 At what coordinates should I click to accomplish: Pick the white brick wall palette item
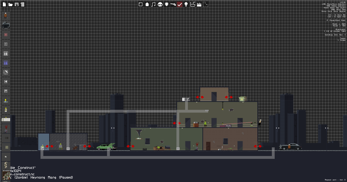6,120
